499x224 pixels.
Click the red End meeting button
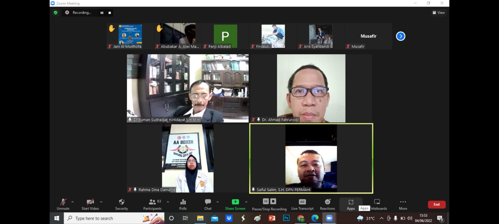437,204
